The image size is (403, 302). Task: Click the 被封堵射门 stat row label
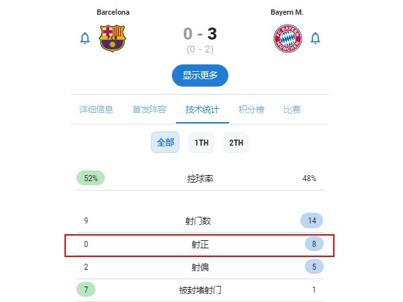[x=200, y=290]
